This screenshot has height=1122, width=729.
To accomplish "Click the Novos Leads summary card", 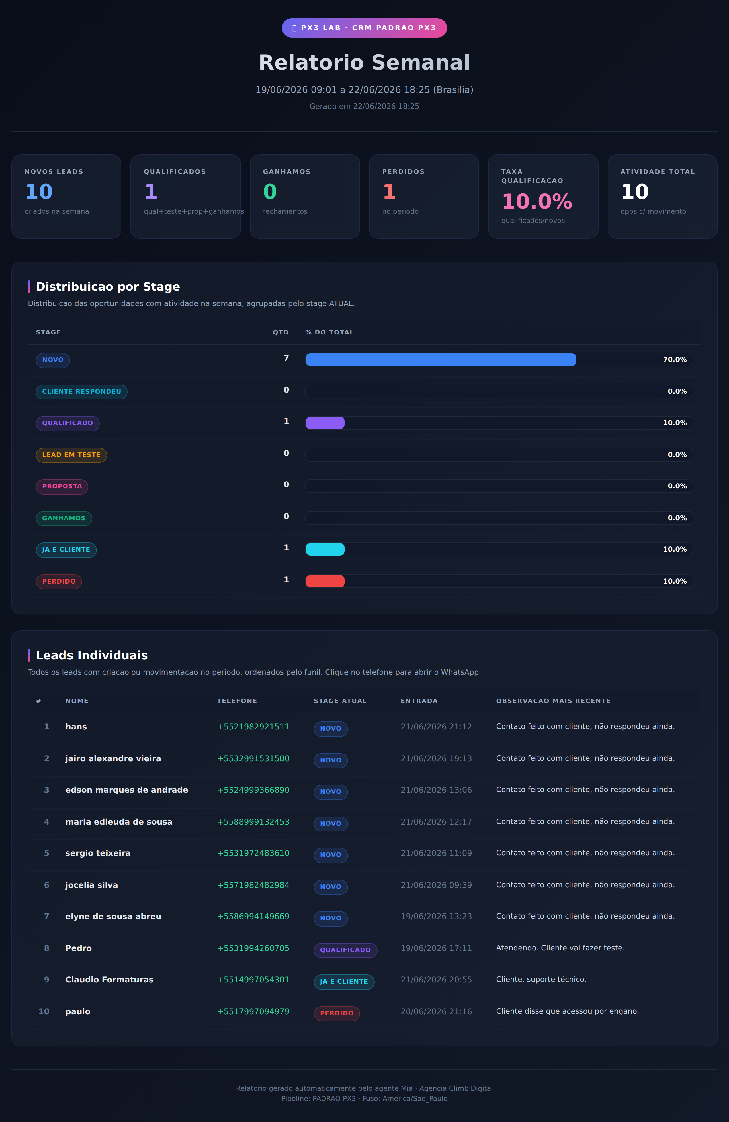I will pyautogui.click(x=66, y=197).
